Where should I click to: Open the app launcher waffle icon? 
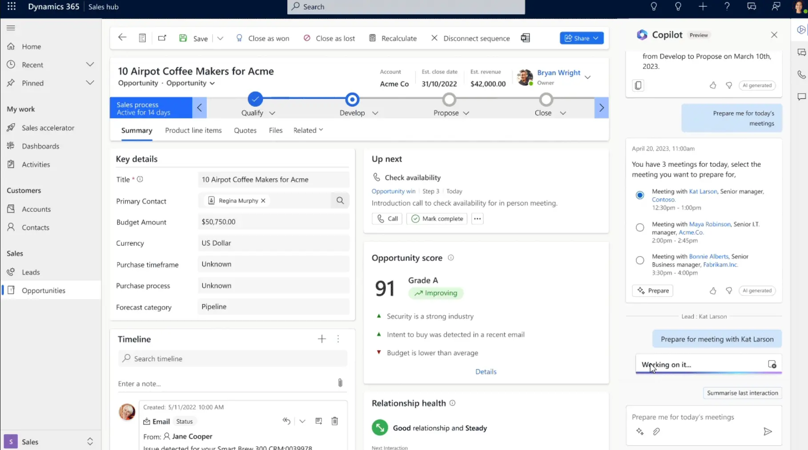tap(12, 7)
